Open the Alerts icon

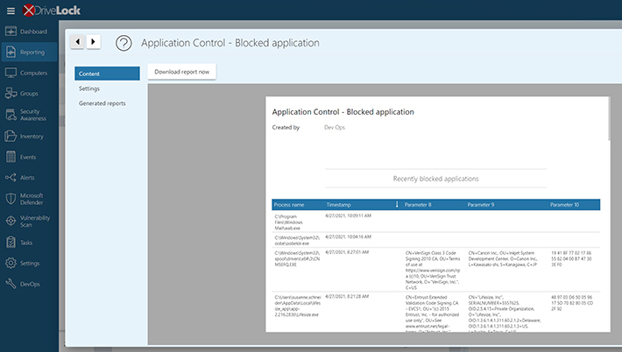(11, 177)
